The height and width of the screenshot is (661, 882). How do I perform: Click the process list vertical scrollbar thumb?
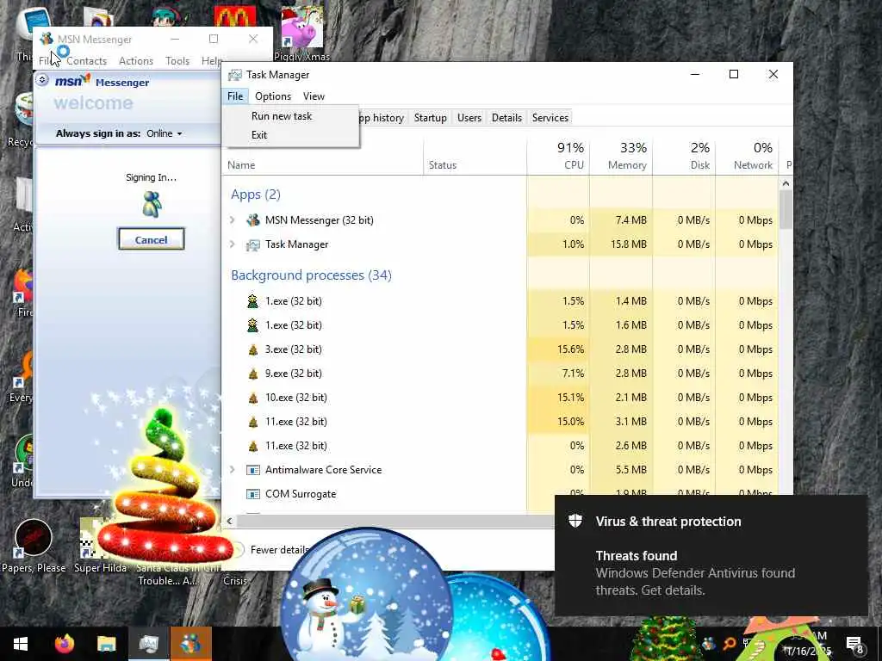click(x=786, y=209)
